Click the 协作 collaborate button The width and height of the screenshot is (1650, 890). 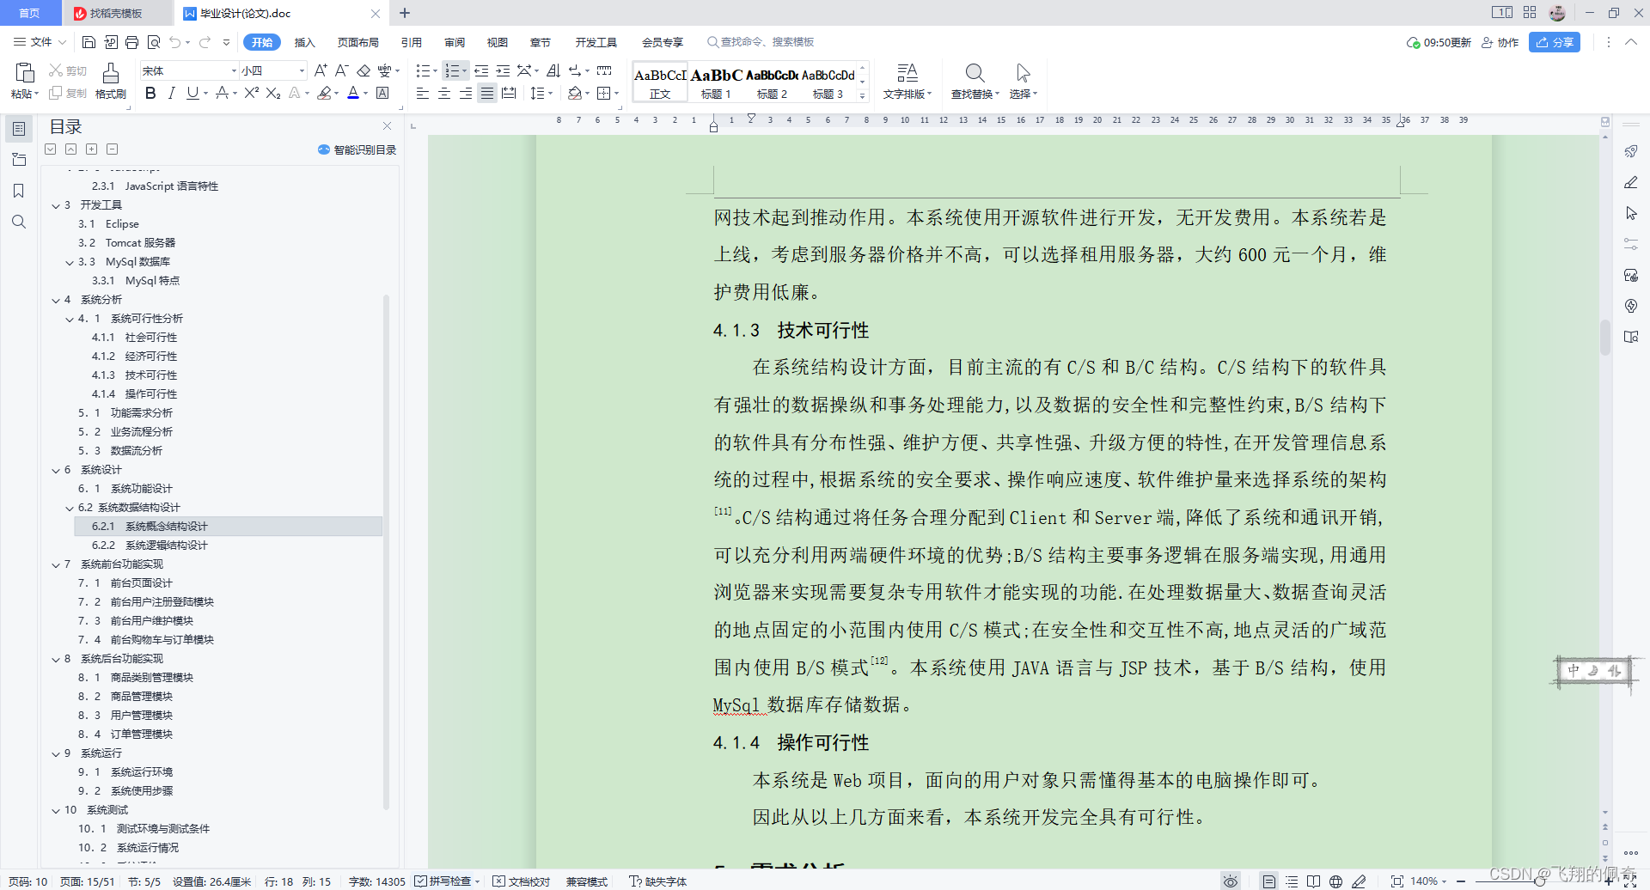(1500, 42)
